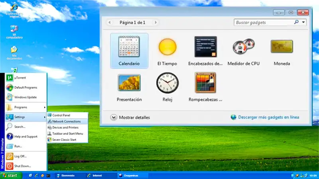Click the show desktop quick launch icon
The height and width of the screenshot is (179, 319).
pos(31,175)
